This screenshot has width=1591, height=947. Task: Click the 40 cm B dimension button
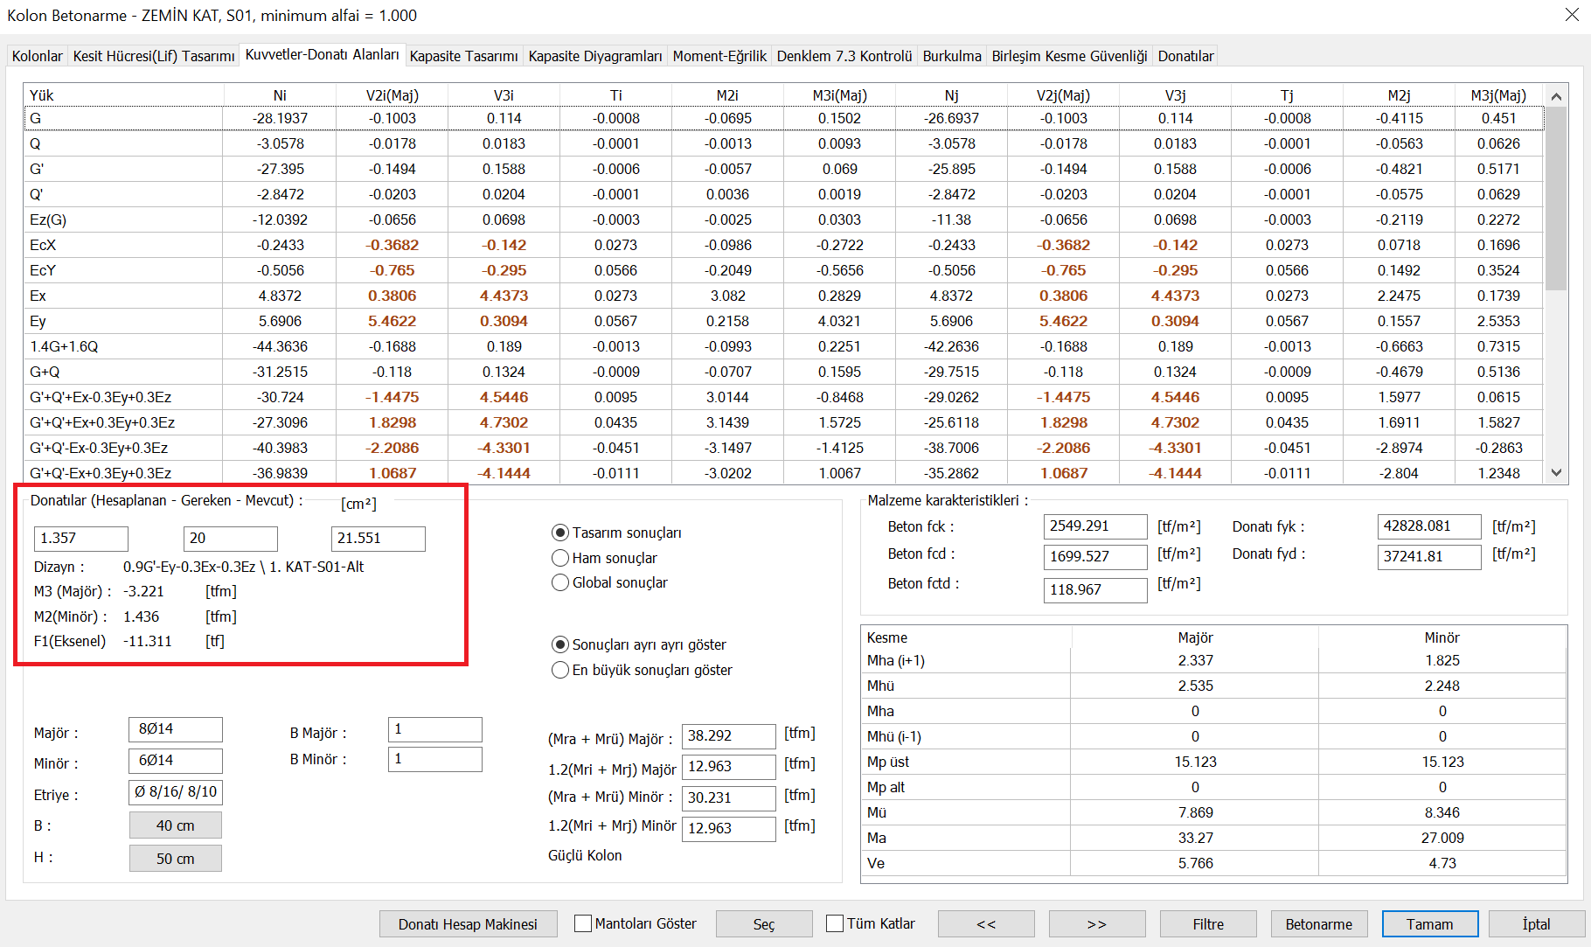pyautogui.click(x=175, y=825)
